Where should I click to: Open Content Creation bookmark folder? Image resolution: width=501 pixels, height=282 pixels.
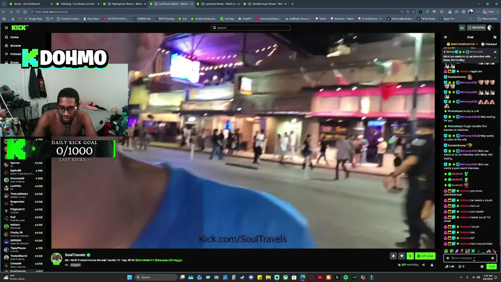click(x=68, y=19)
